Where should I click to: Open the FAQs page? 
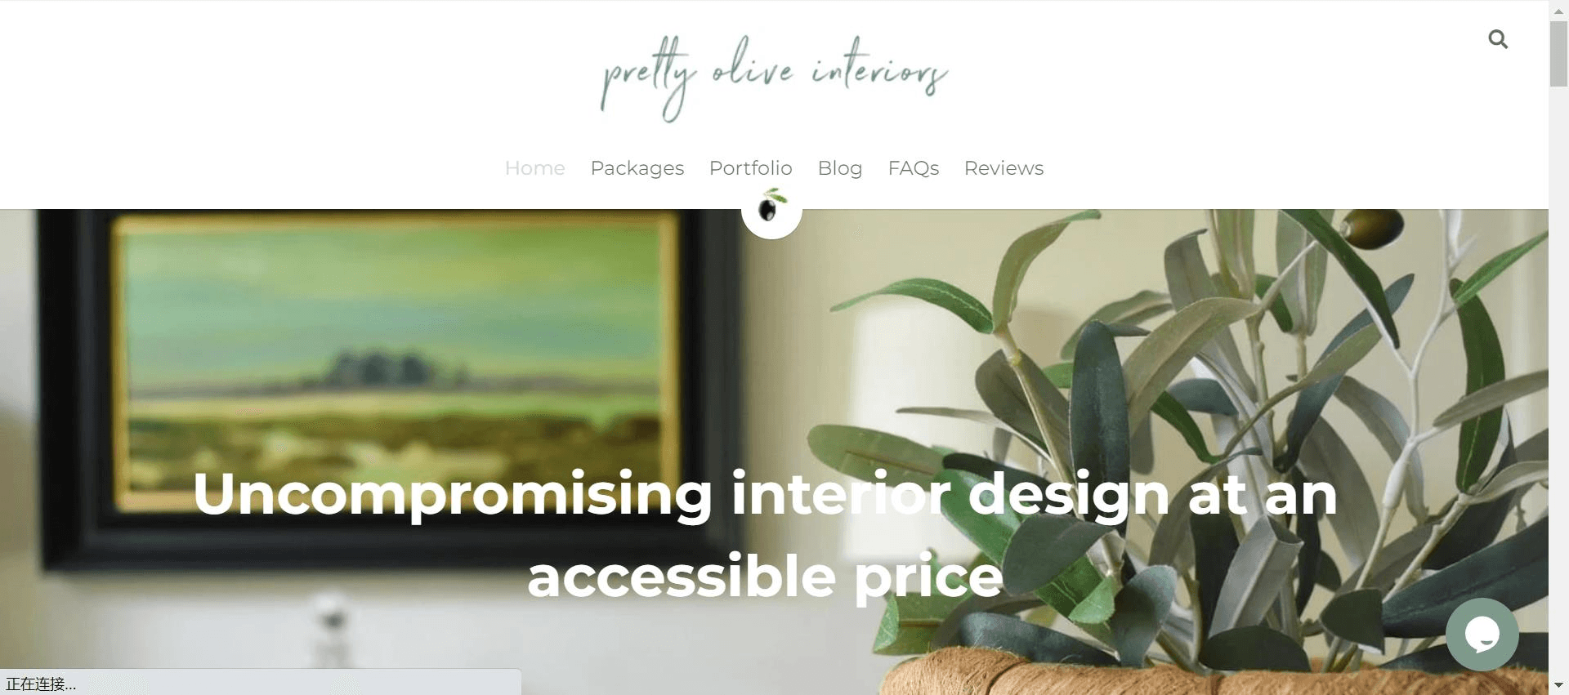pyautogui.click(x=914, y=168)
